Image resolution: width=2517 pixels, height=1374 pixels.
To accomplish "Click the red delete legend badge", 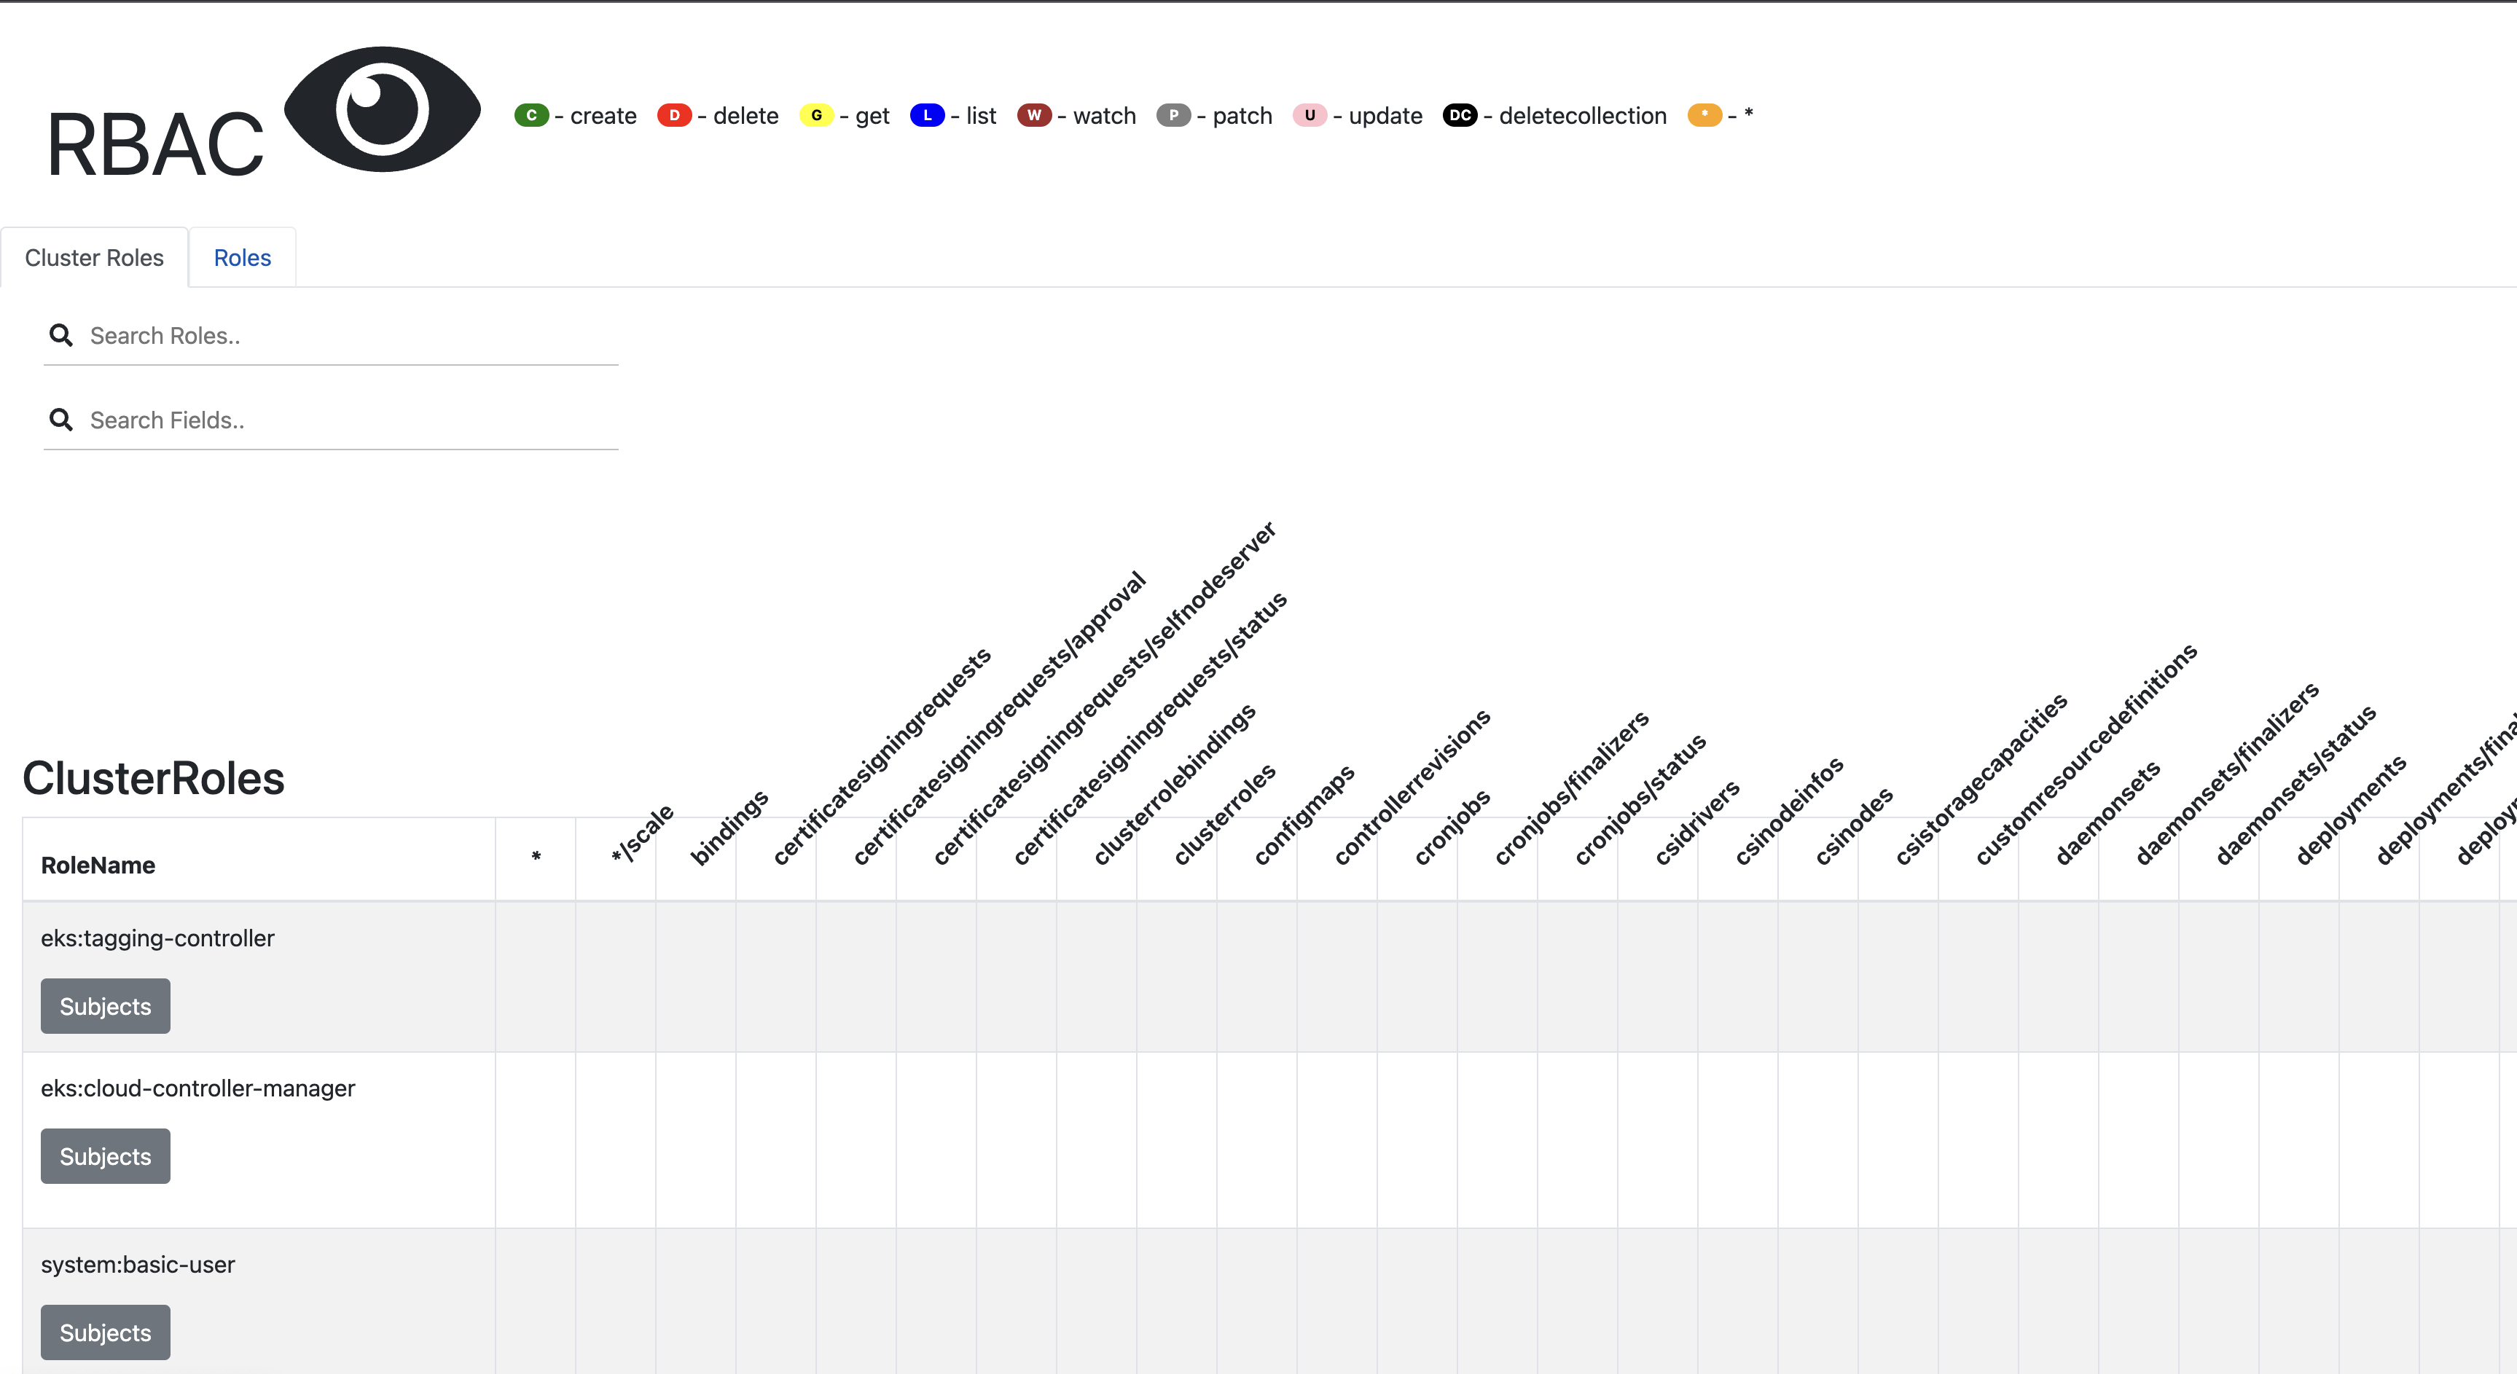I will pos(674,115).
